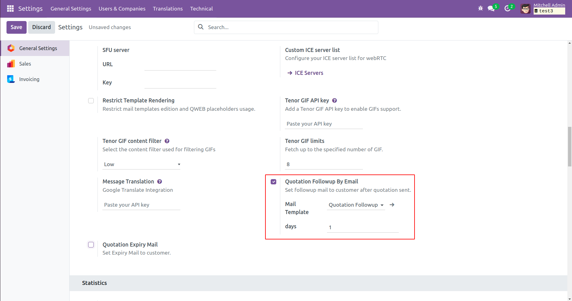This screenshot has width=572, height=301.
Task: Click the Tenor GIF content filter help icon
Action: 167,141
